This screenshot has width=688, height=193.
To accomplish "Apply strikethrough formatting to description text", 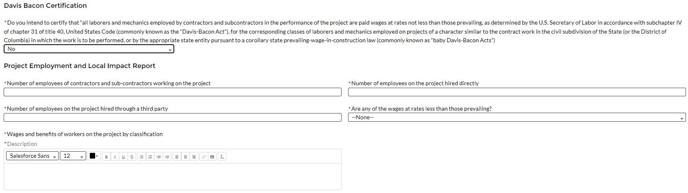I will click(x=132, y=157).
